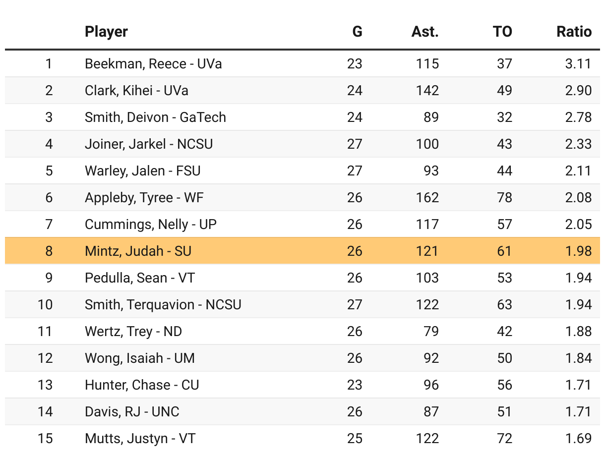This screenshot has width=605, height=456.
Task: Sort by the G column header
Action: [357, 32]
